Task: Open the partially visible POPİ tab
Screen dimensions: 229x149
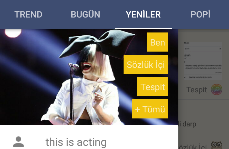Action: (x=200, y=14)
